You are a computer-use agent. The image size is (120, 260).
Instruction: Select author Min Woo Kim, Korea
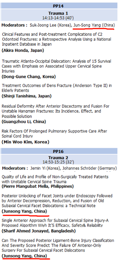(x=25, y=142)
